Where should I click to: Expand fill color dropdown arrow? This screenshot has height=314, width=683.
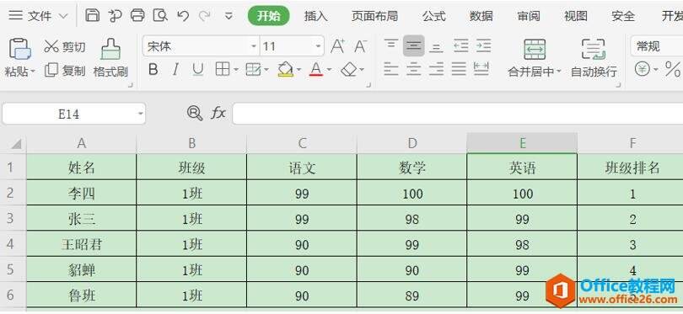pyautogui.click(x=298, y=70)
